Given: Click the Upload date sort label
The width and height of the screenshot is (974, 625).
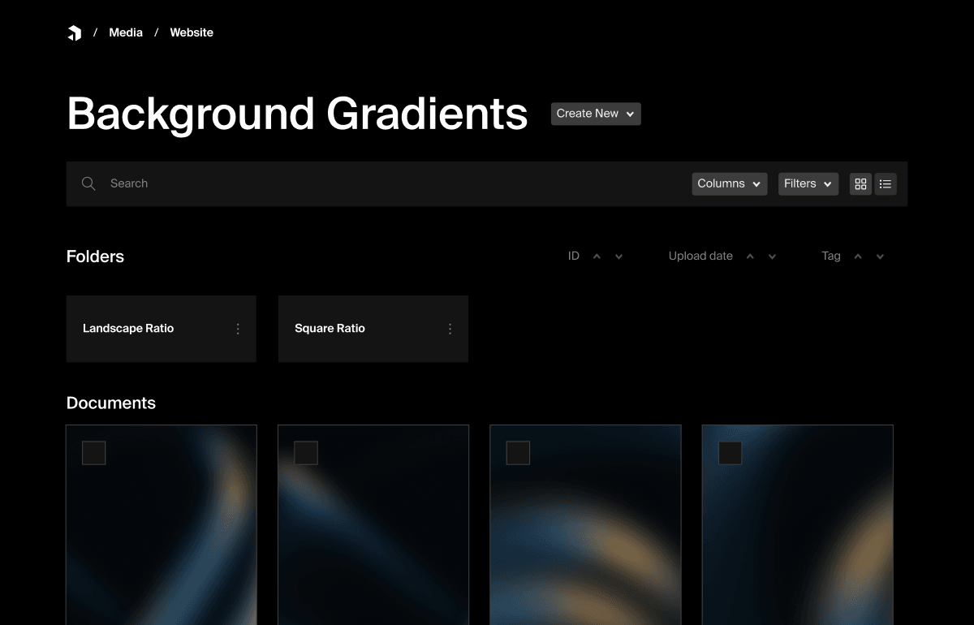Looking at the screenshot, I should point(700,256).
